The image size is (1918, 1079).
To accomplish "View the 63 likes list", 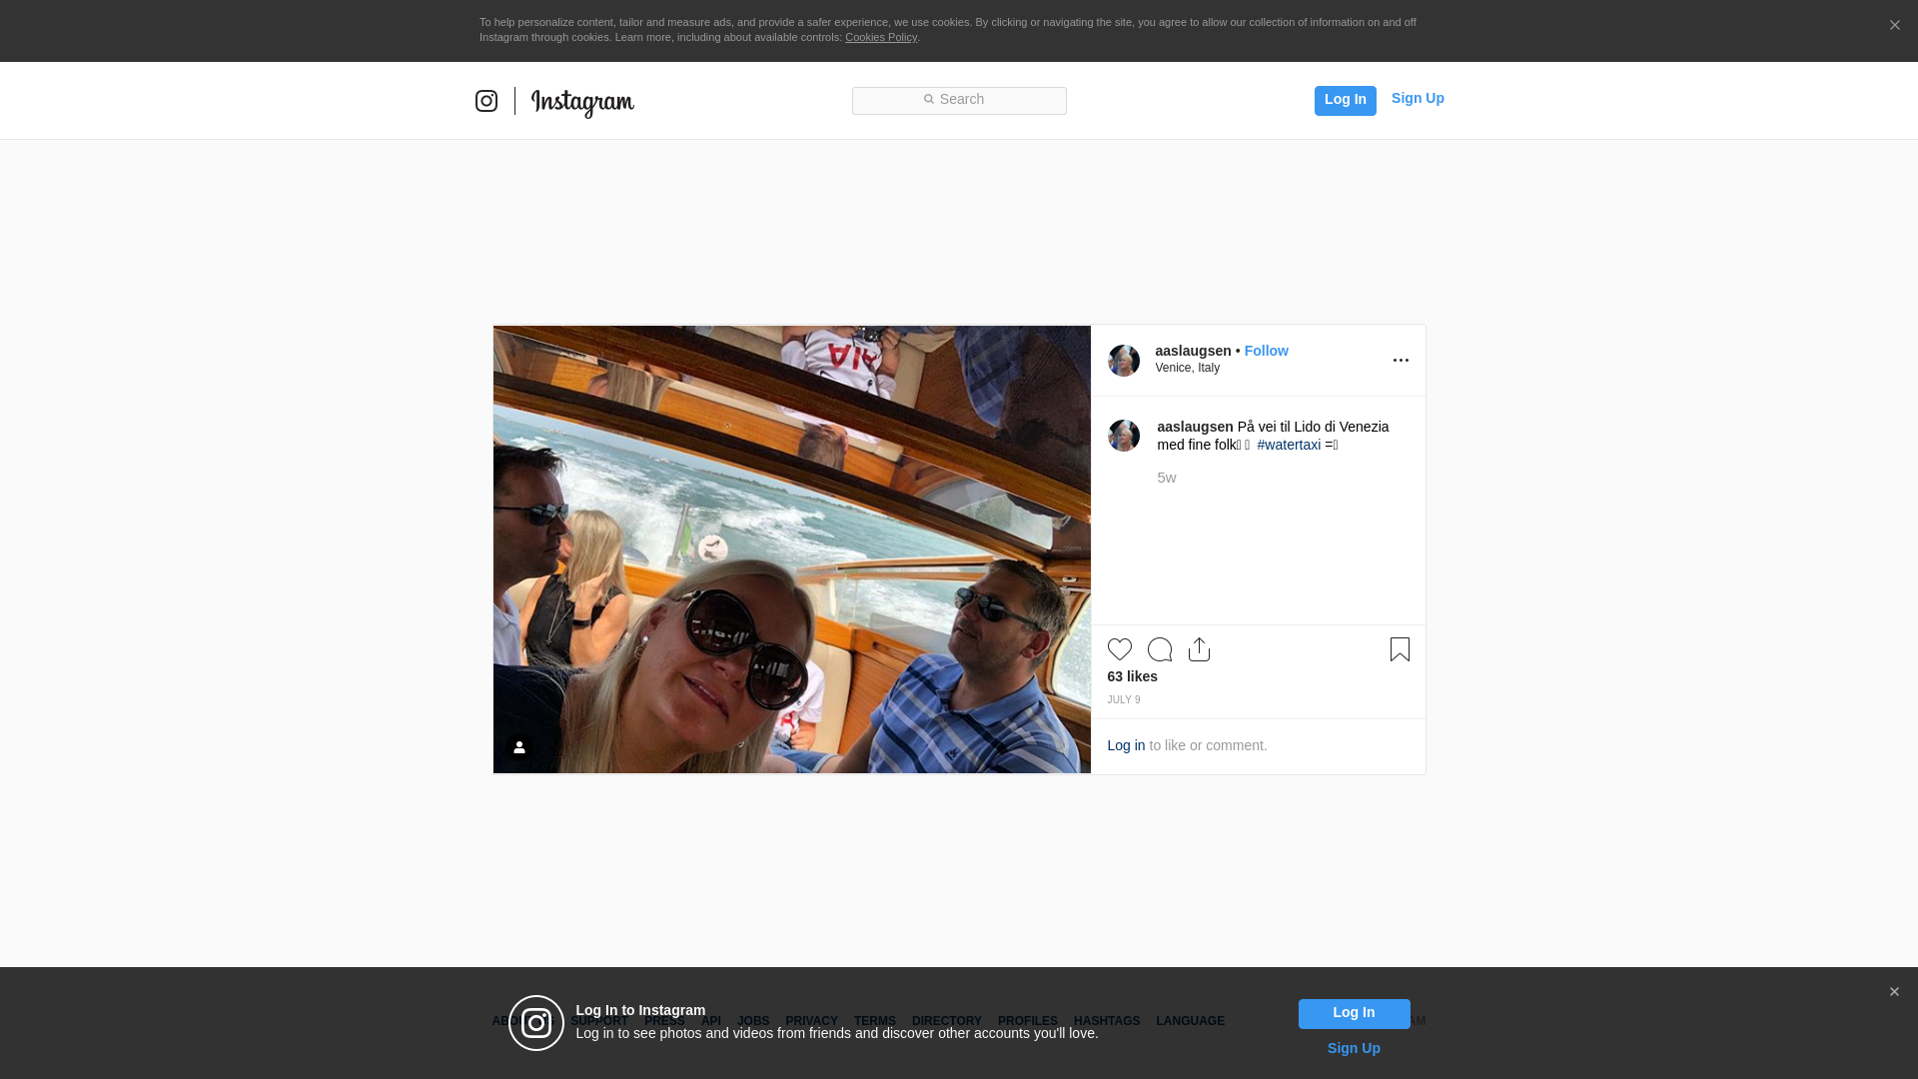I will coord(1133,676).
